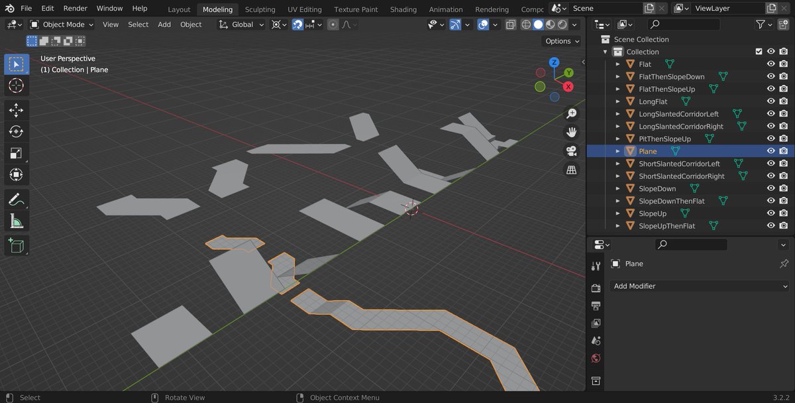The width and height of the screenshot is (795, 403).
Task: Open the File menu
Action: (26, 9)
